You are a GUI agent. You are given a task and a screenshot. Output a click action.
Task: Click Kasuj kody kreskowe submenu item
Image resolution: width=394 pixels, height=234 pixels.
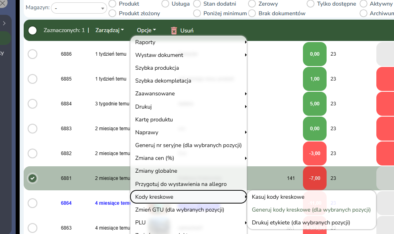[278, 197]
